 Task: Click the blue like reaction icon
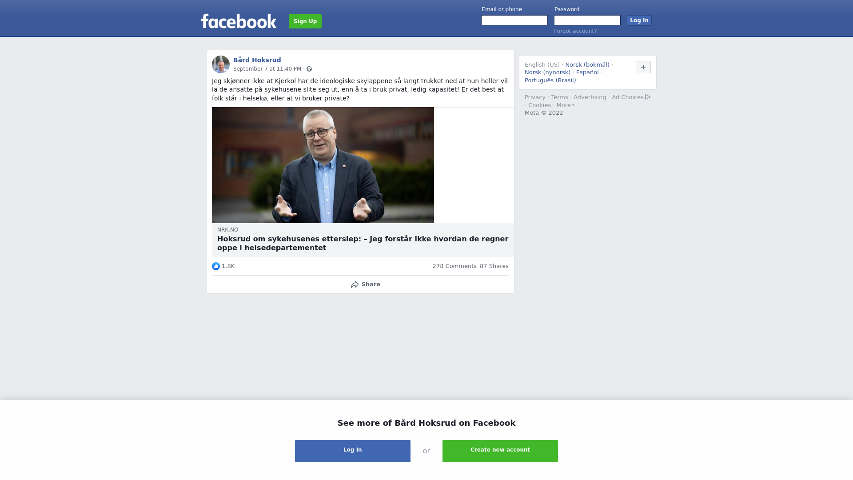[216, 266]
